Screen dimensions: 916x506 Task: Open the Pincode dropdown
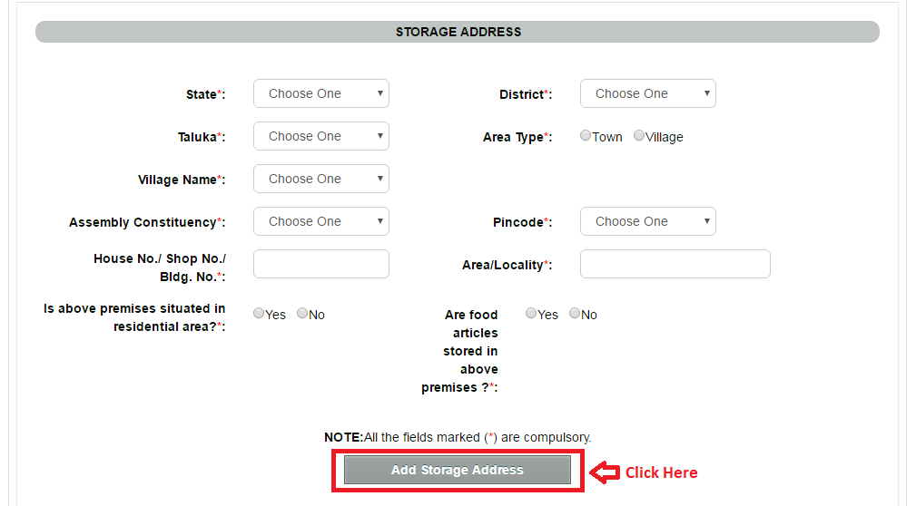[647, 221]
